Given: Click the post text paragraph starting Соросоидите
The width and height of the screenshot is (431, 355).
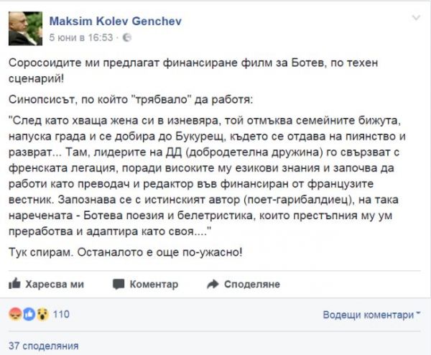Looking at the screenshot, I should 193,70.
